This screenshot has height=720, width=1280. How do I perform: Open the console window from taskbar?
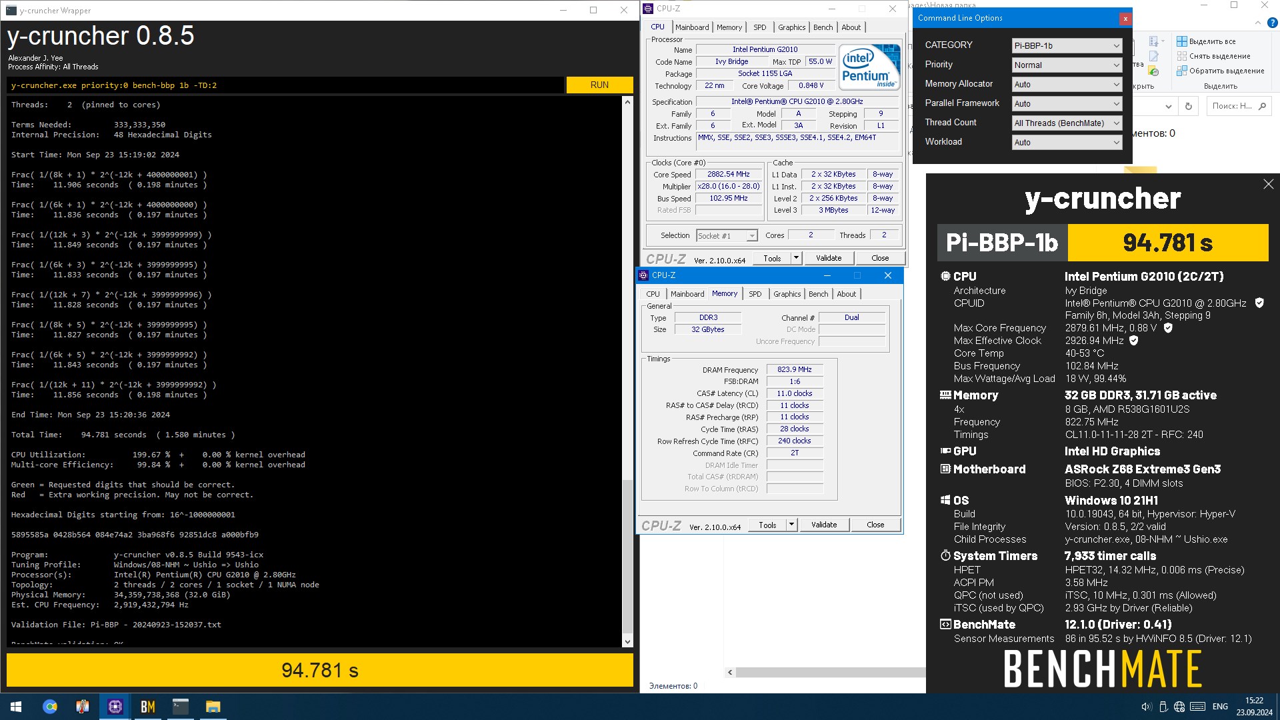[180, 707]
